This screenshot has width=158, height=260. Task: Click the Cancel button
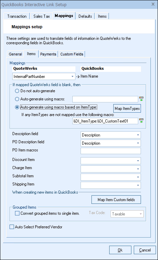click(x=145, y=250)
